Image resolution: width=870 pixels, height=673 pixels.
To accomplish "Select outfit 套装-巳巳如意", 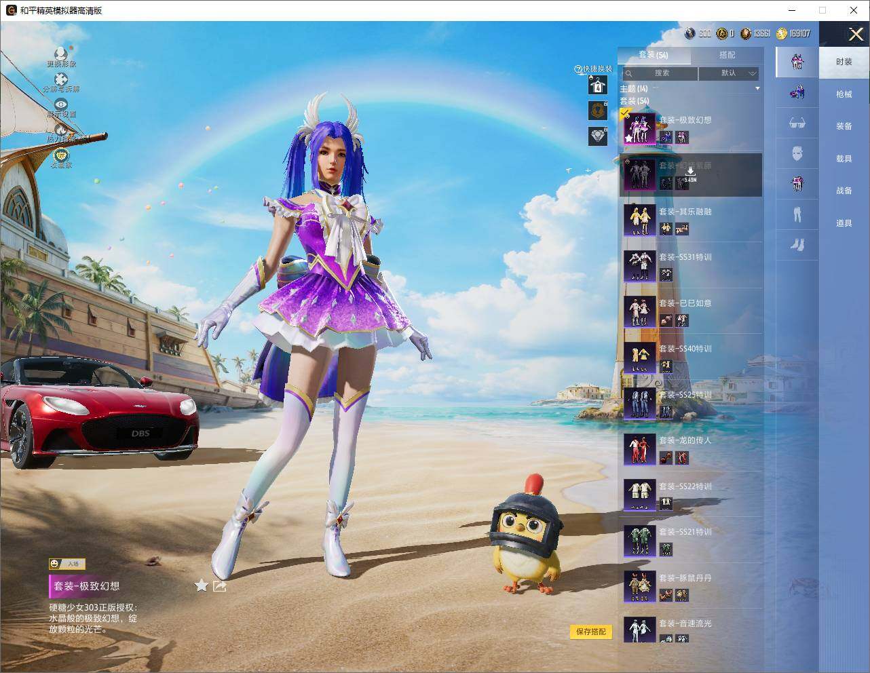I will coord(690,311).
